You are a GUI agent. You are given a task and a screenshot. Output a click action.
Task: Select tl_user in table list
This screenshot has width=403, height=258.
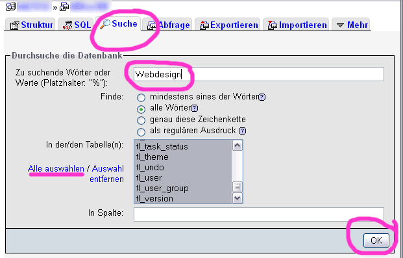[x=183, y=177]
